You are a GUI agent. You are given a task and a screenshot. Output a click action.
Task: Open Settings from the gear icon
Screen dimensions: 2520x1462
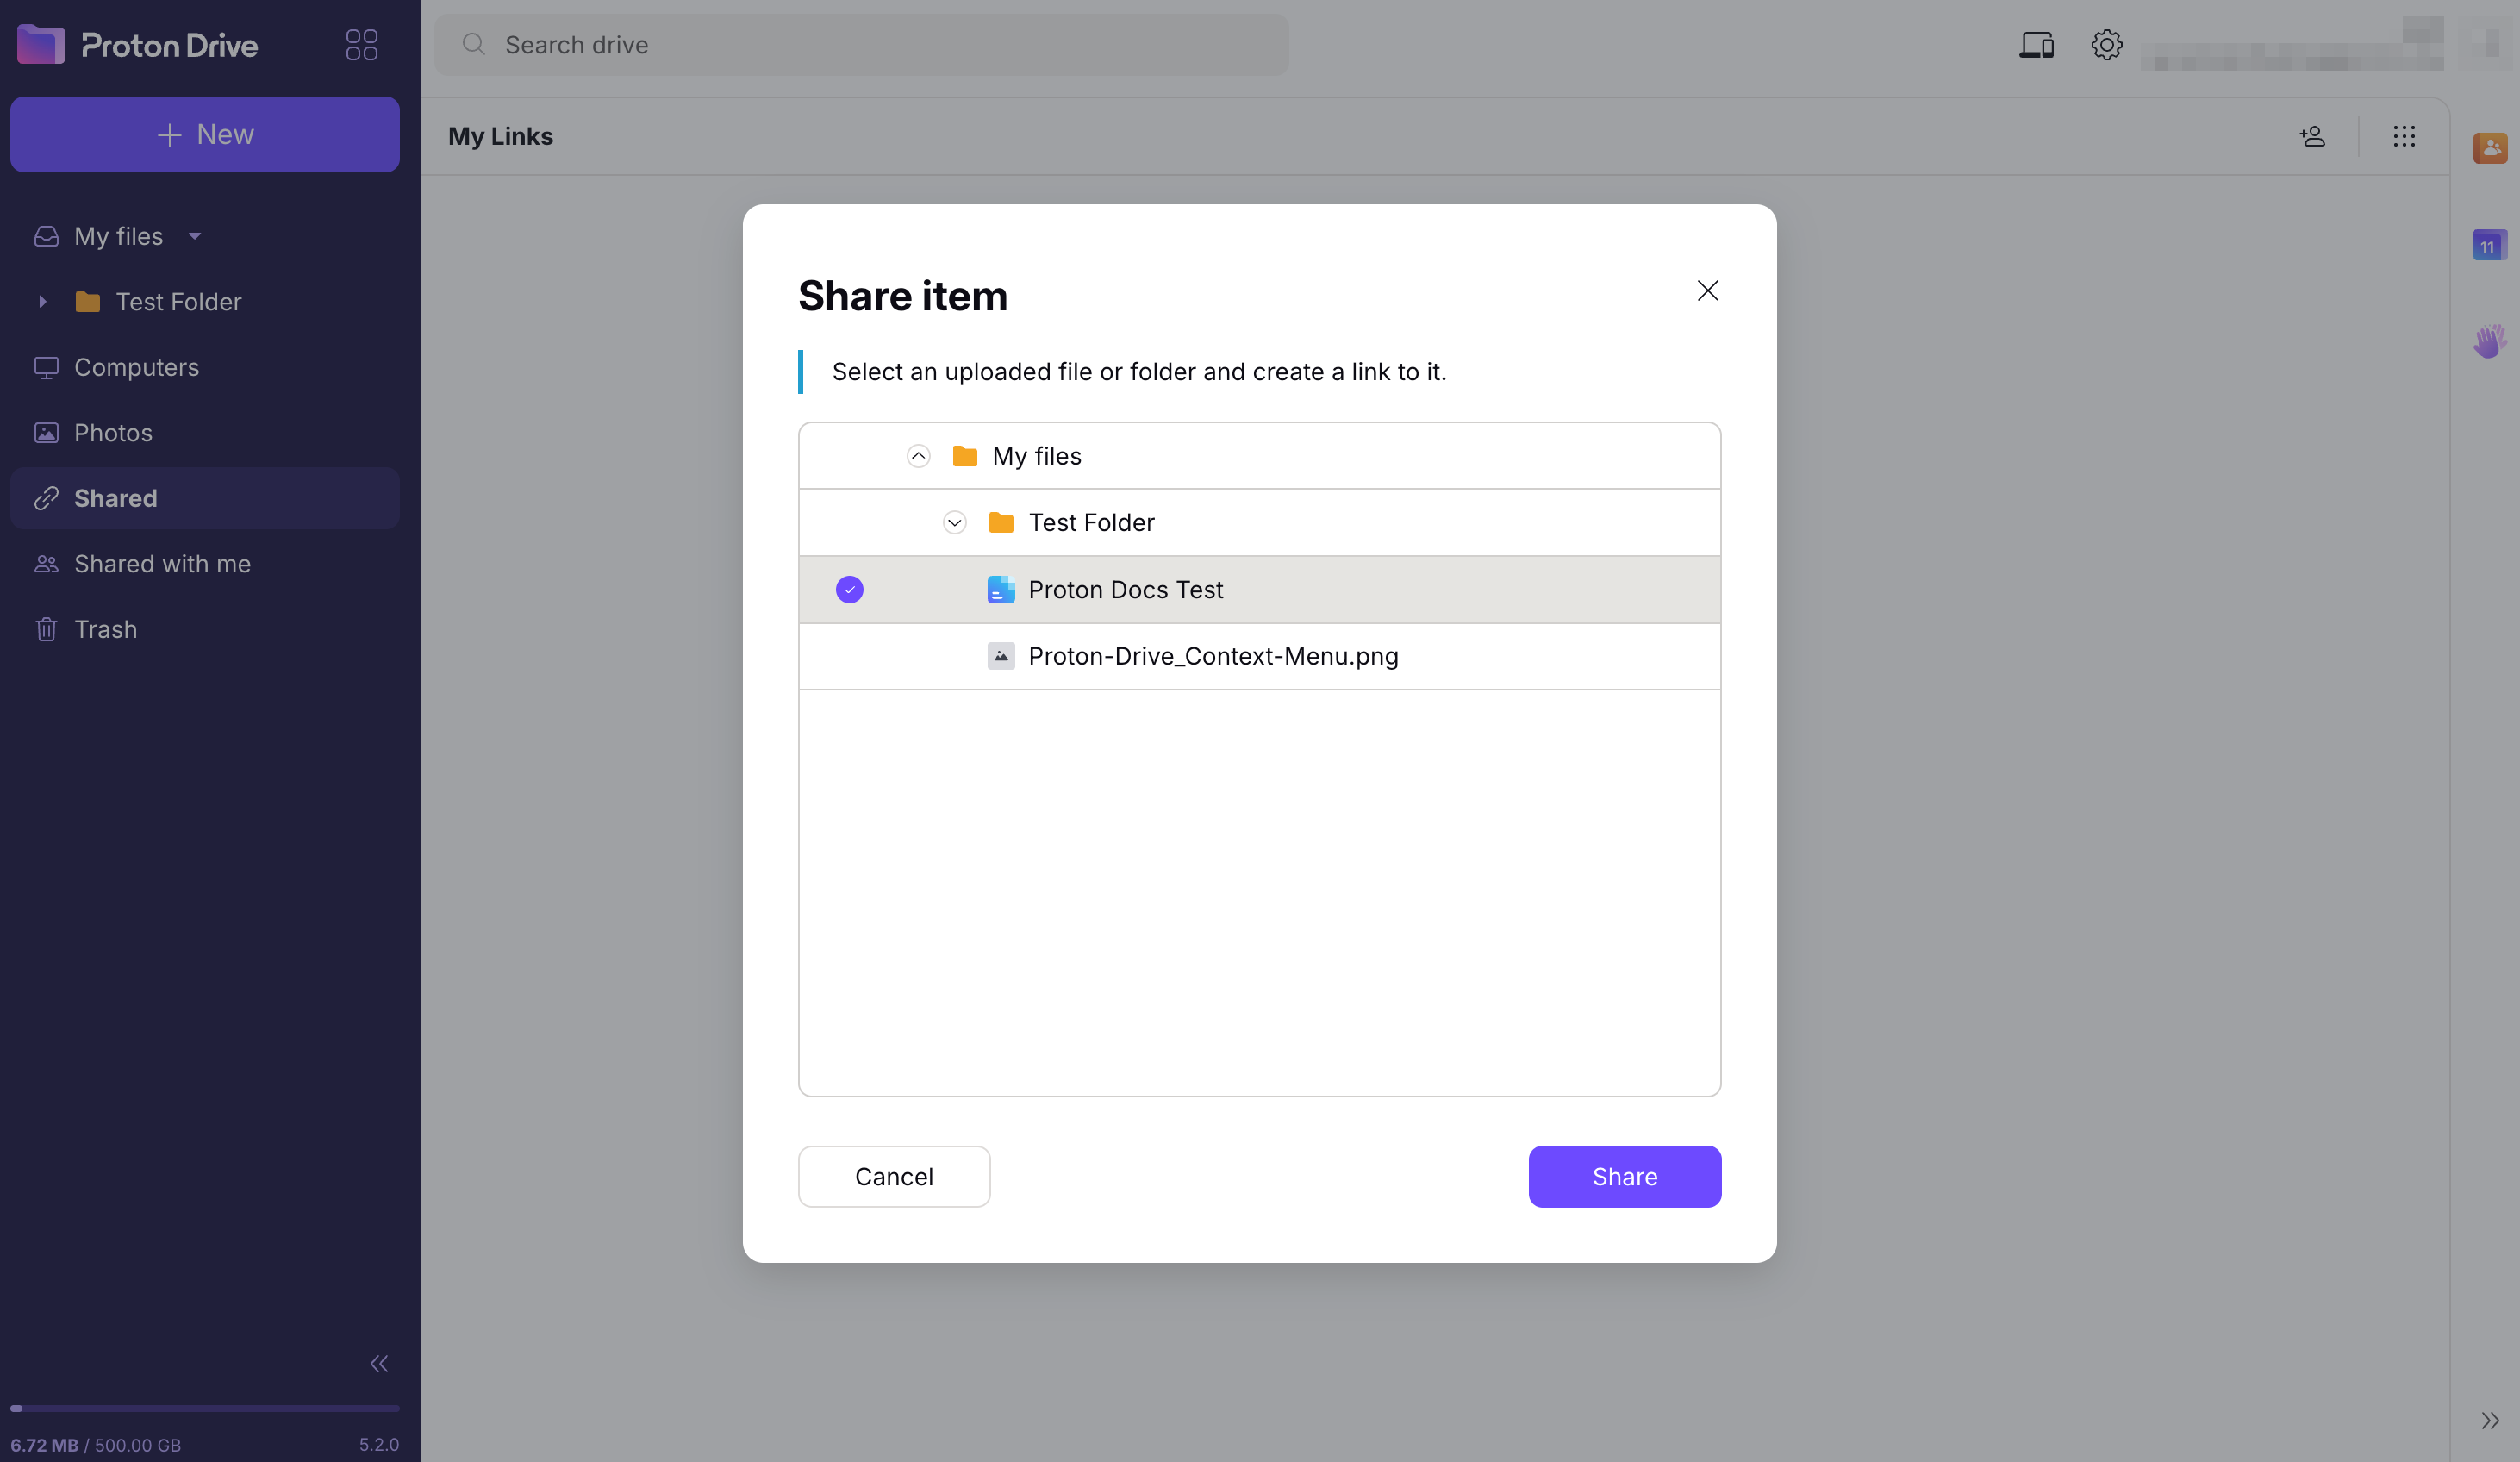(x=2106, y=44)
